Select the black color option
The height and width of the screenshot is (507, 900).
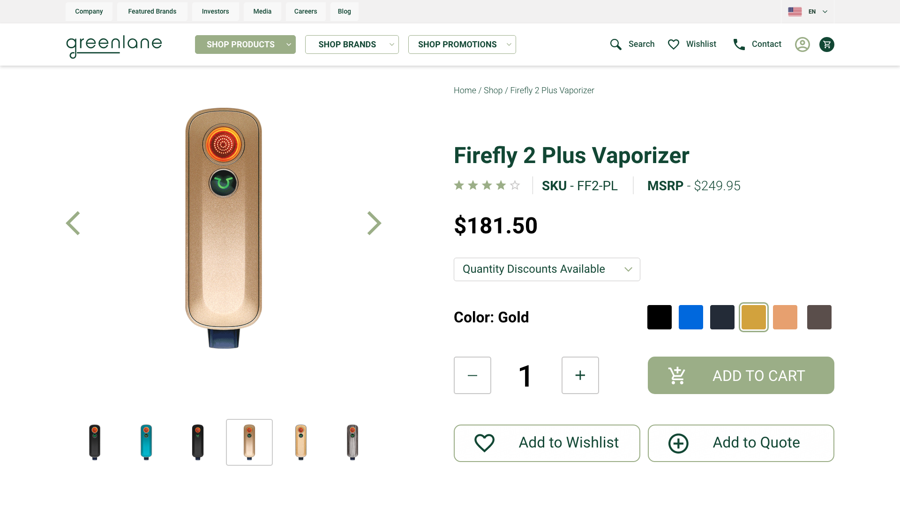click(659, 317)
